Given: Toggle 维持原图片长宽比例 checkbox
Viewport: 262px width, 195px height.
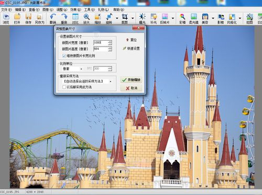Looking at the screenshot, I should pos(64,56).
